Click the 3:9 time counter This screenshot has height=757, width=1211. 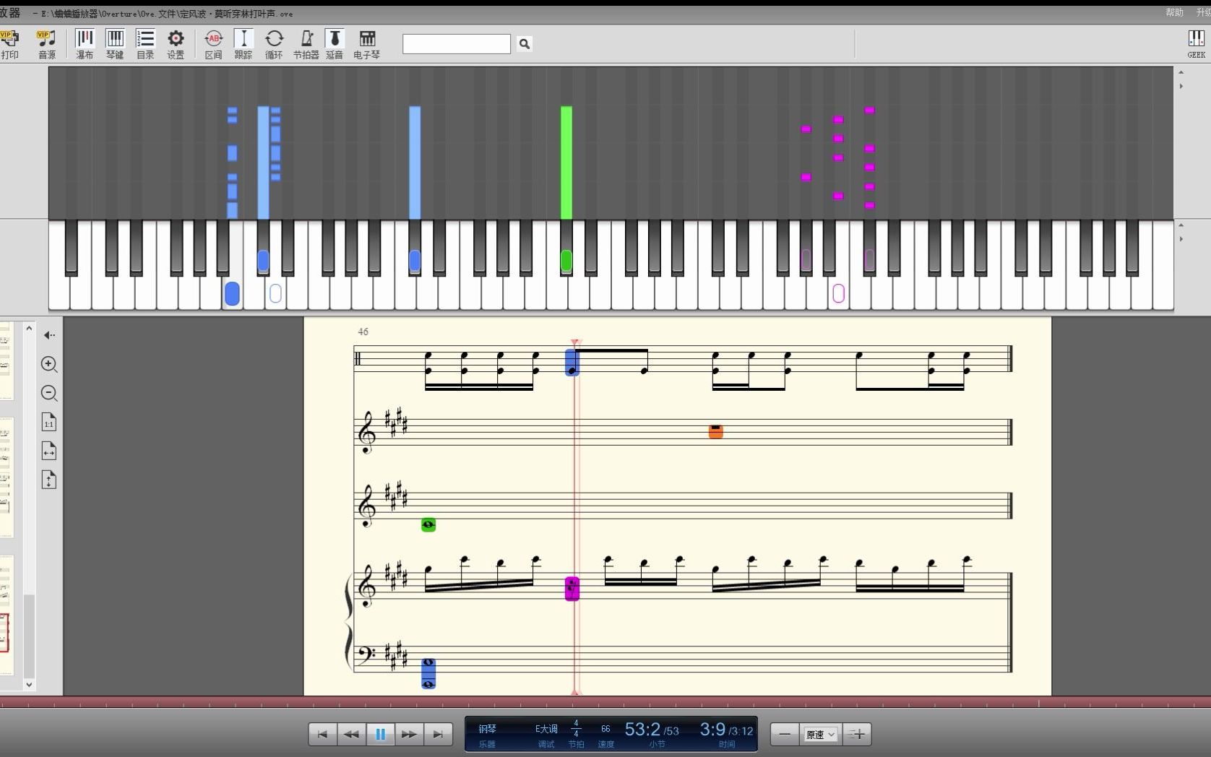(712, 730)
